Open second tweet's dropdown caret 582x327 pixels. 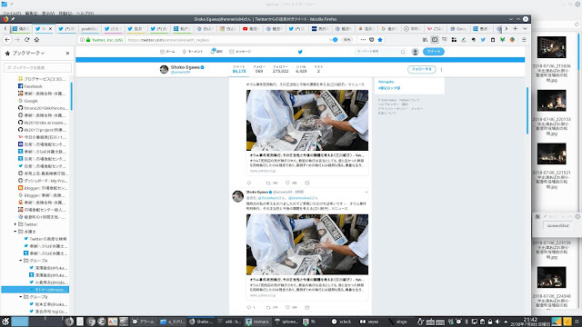[x=366, y=192]
